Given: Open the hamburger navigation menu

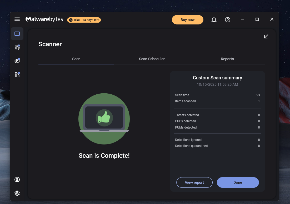Looking at the screenshot, I should coord(17,19).
